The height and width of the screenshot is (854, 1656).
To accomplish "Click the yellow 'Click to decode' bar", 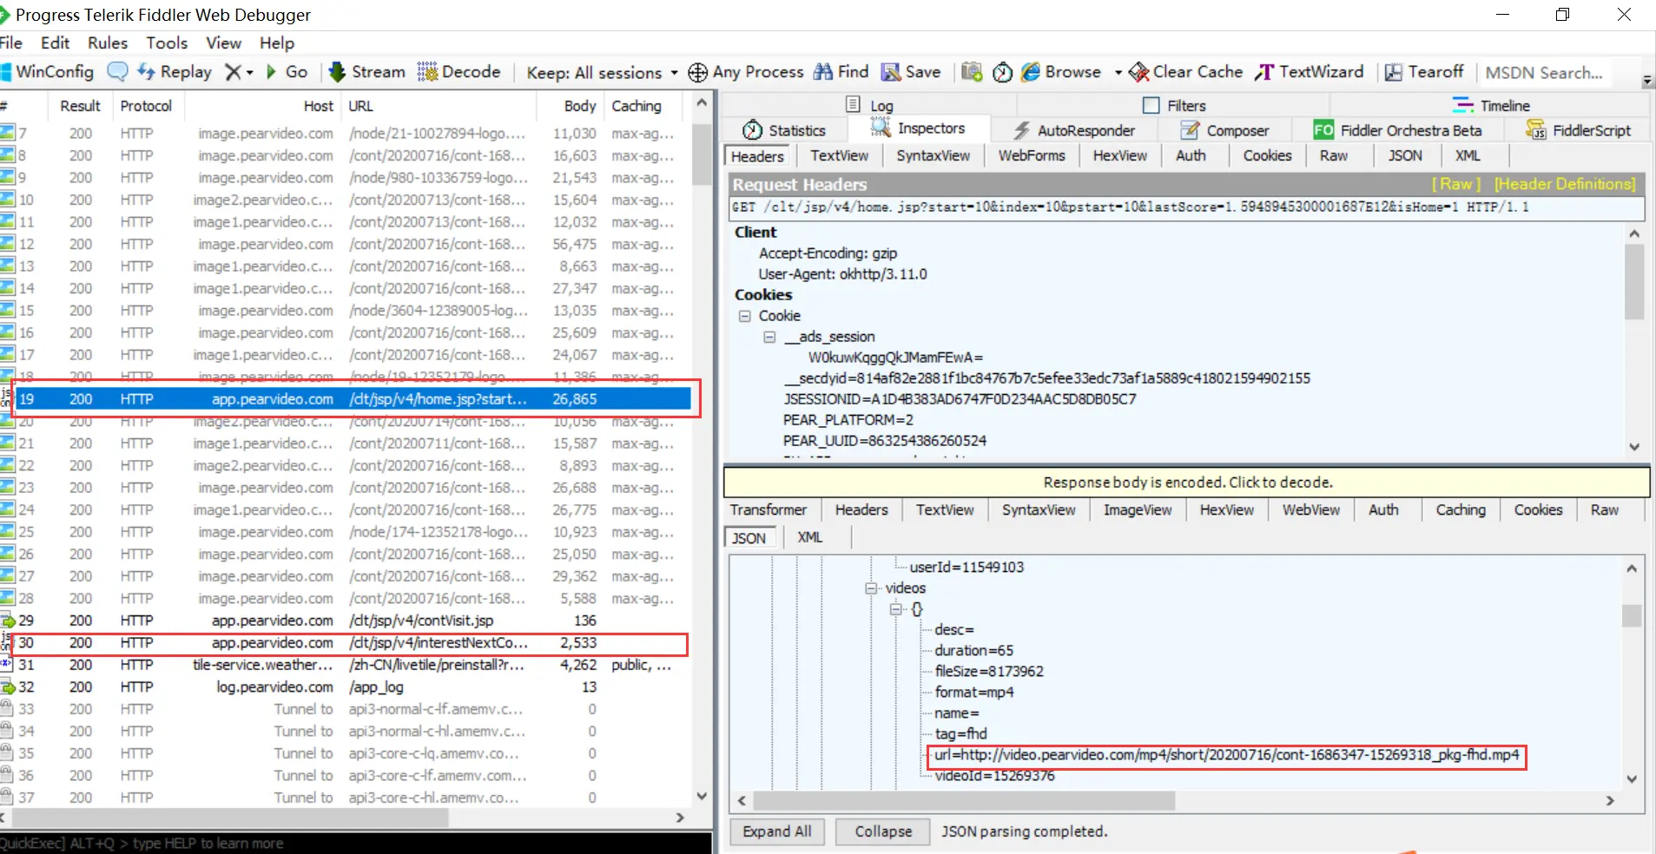I will 1187,482.
